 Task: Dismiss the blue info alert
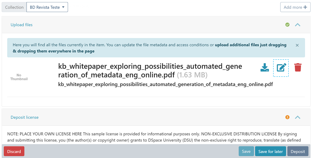click(x=297, y=45)
